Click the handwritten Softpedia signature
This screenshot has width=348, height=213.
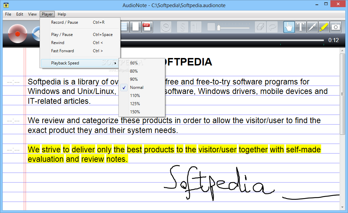pos(219,183)
